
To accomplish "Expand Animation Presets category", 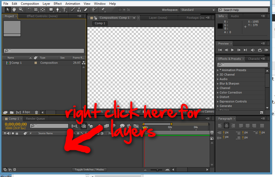I will (x=218, y=70).
